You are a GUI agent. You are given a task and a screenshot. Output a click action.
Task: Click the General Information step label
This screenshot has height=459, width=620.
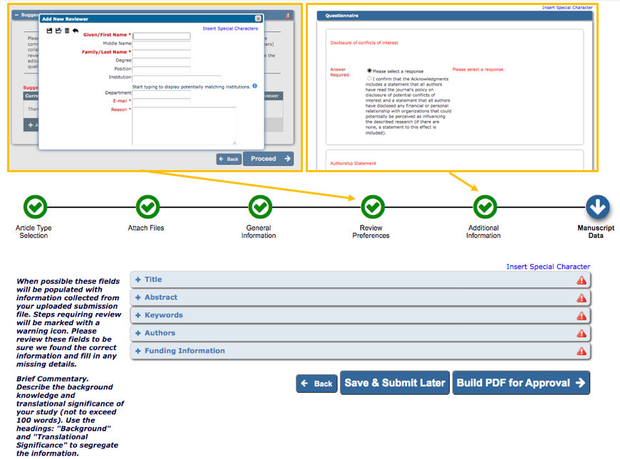(259, 231)
